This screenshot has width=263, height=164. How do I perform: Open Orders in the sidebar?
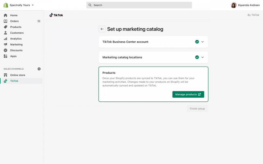[14, 21]
